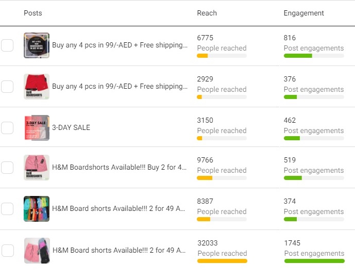Click the Posts column header
This screenshot has height=279, width=355.
(x=33, y=13)
